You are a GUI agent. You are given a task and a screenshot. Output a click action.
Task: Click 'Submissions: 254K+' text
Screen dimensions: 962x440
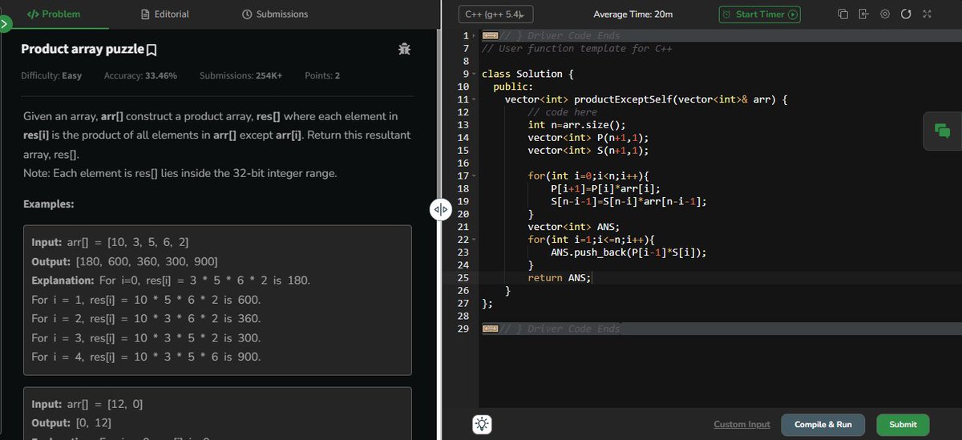[240, 75]
